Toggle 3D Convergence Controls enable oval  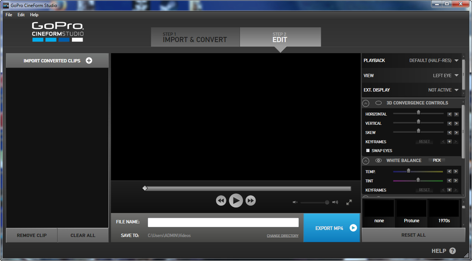click(378, 103)
